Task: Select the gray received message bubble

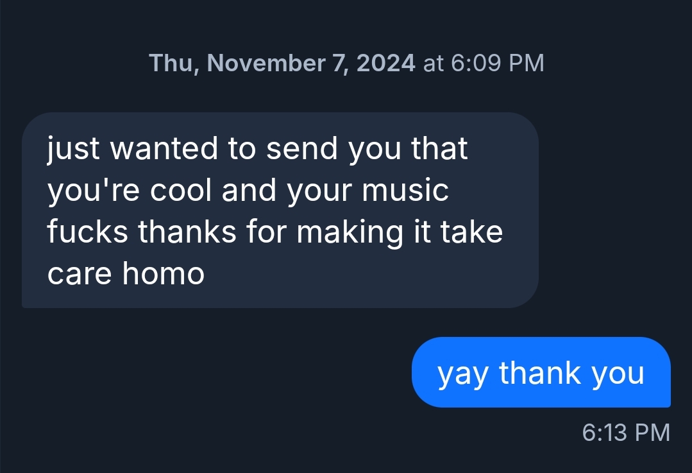Action: [x=280, y=210]
